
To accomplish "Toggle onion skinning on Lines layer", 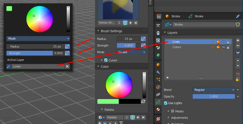I will [x=218, y=42].
